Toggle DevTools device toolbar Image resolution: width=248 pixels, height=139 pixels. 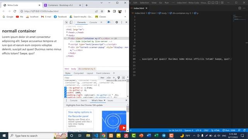[x=71, y=22]
